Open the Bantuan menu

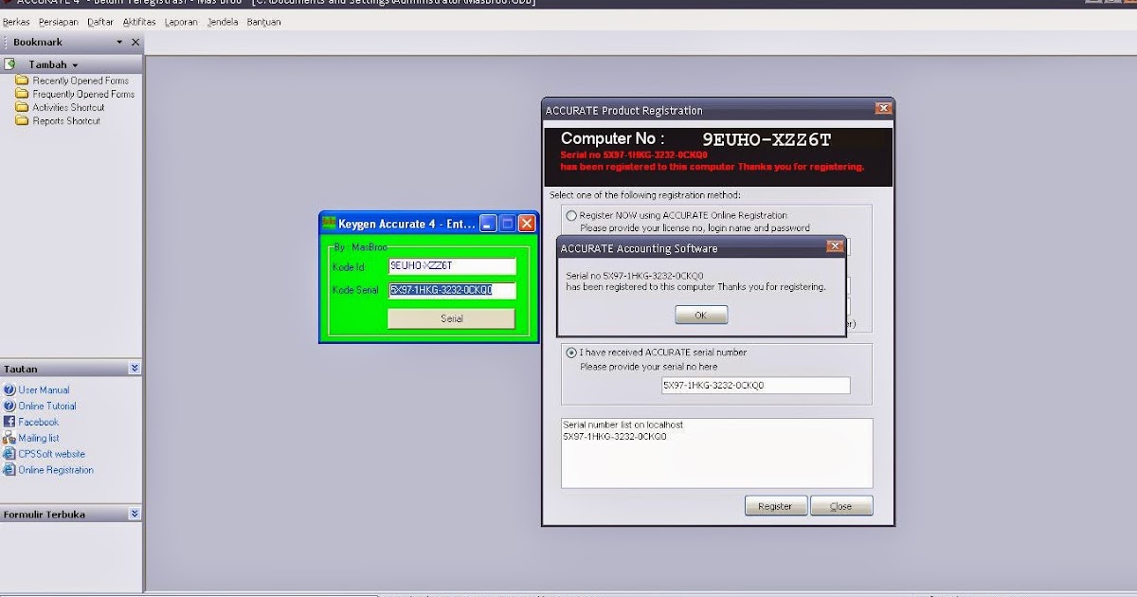(x=264, y=22)
